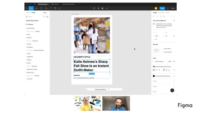203x114 pixels.
Task: Switch to Inspect tab
Action: [168, 13]
